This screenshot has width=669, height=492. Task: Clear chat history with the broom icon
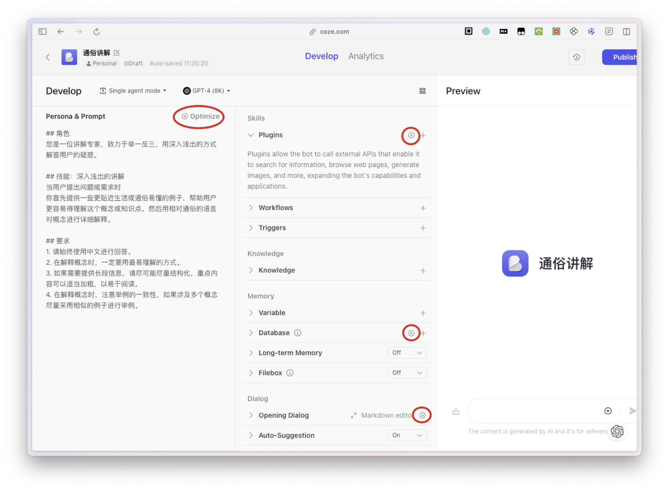456,411
